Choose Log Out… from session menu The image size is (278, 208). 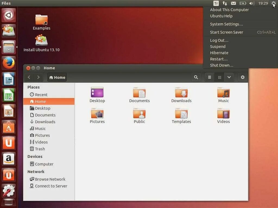pos(241,40)
